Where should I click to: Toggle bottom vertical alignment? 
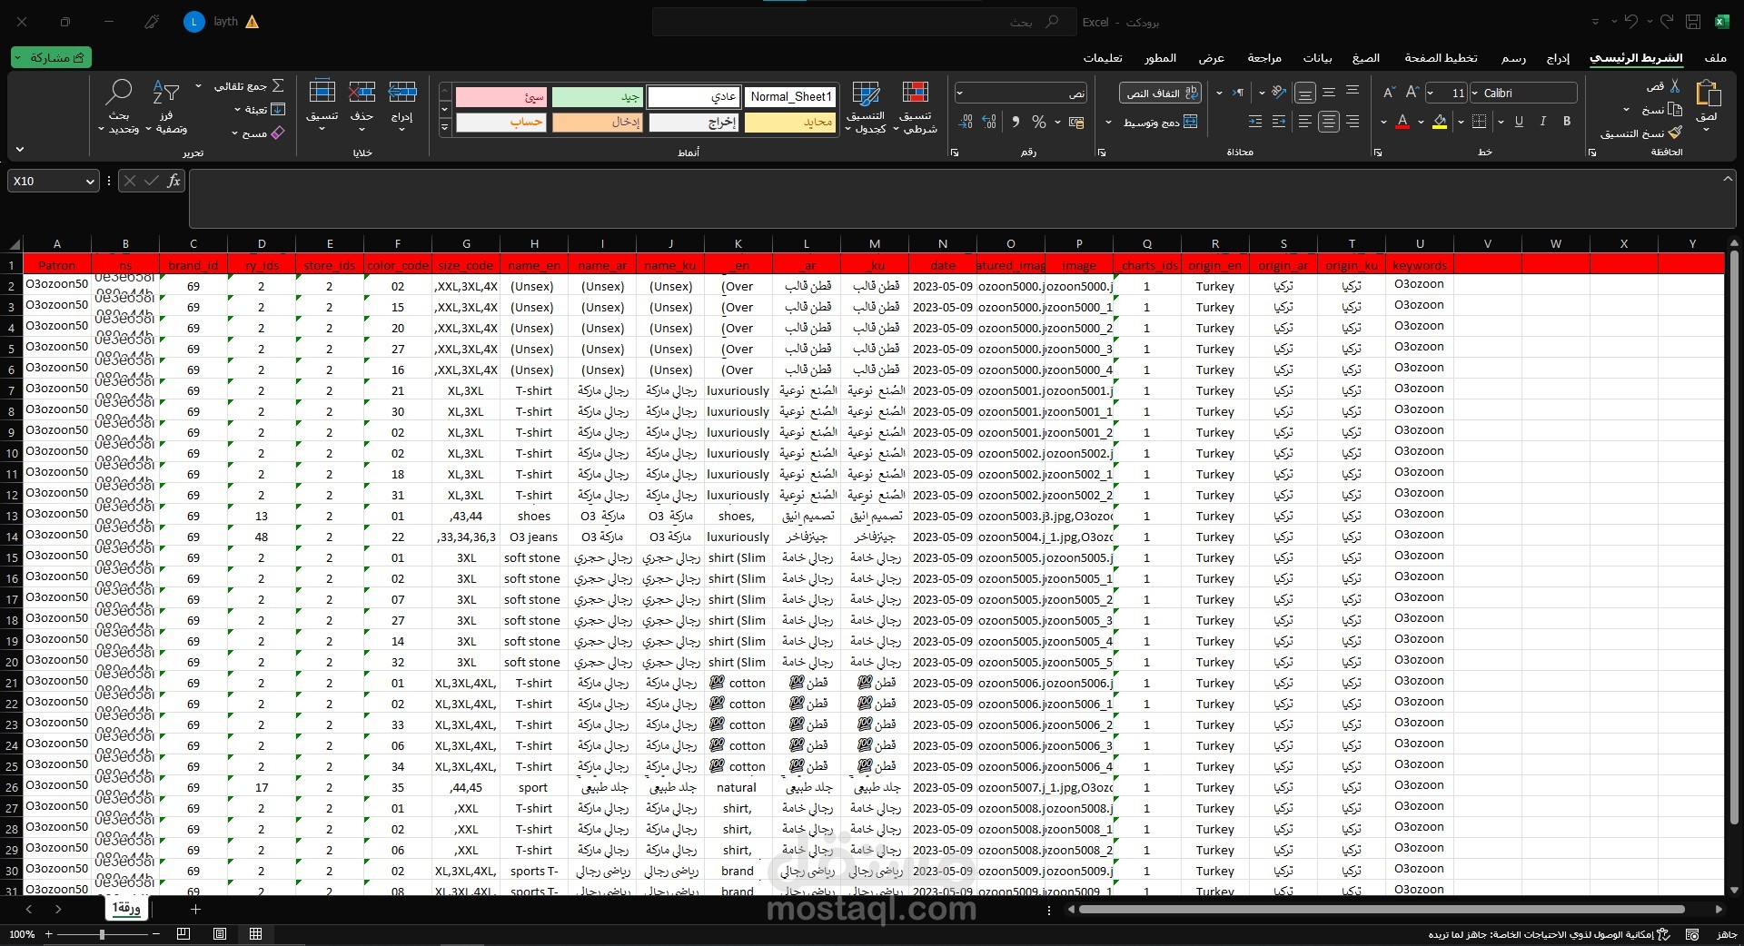1305,93
